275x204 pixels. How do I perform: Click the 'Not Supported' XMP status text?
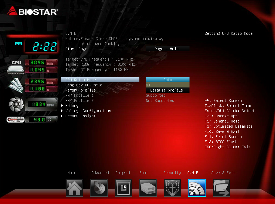pyautogui.click(x=160, y=101)
